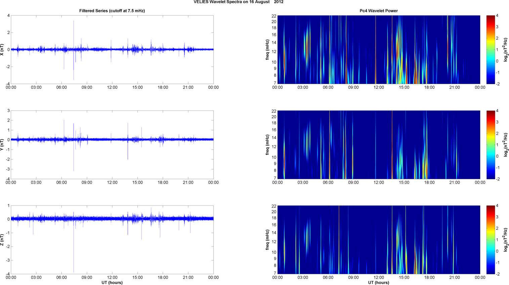Screen dimensions: 509x285
Task: Select the Y (nT) y-axis label
Action: point(2,145)
